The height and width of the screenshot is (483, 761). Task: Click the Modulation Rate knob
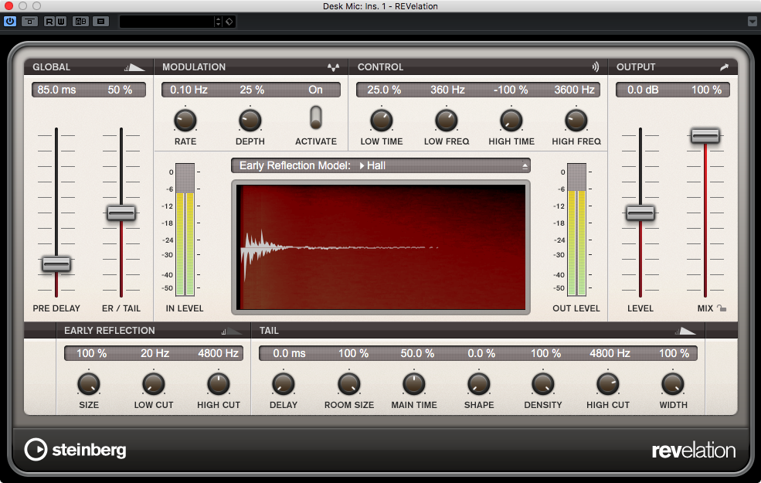pos(185,120)
